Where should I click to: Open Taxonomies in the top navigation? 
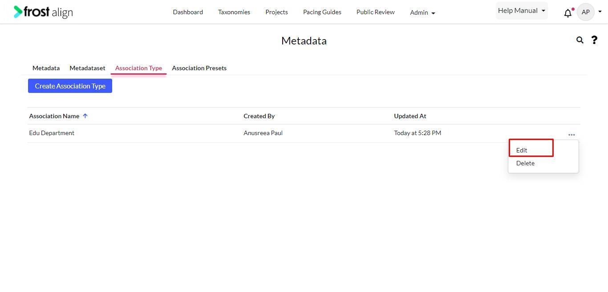234,12
